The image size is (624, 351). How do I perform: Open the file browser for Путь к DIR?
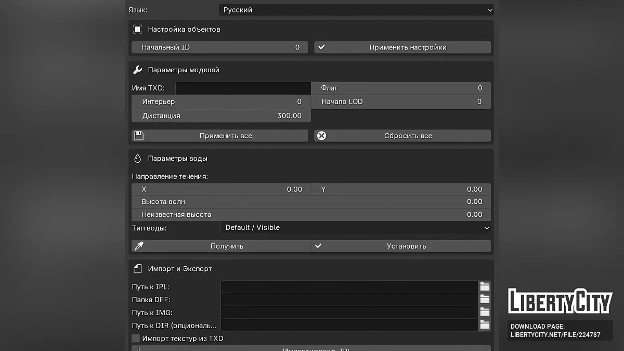pyautogui.click(x=485, y=326)
